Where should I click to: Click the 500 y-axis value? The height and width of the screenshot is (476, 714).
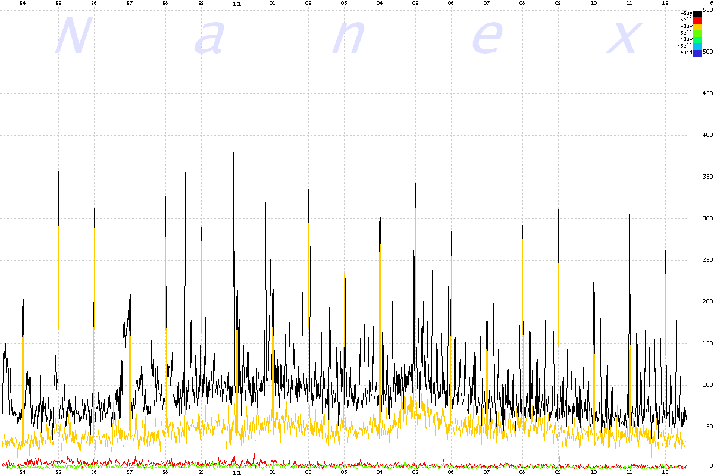tap(707, 52)
